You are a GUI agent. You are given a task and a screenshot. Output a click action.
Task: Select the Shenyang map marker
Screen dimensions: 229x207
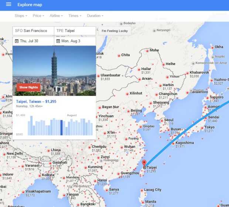[x=151, y=103]
